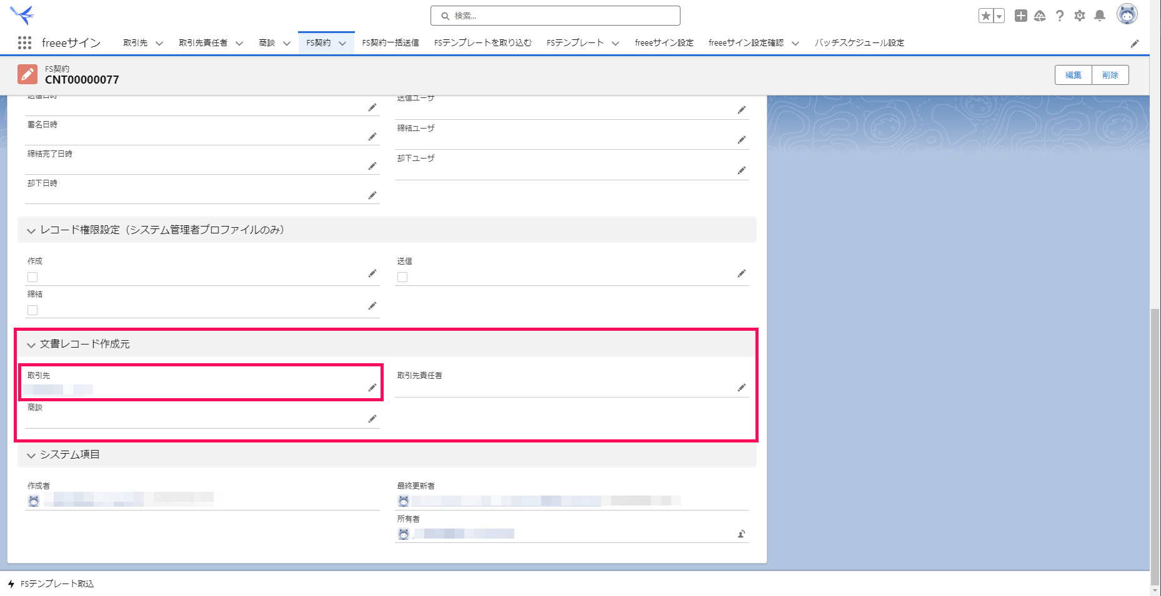Open the freeeサイン設定 tab
This screenshot has height=596, width=1161.
click(x=664, y=42)
